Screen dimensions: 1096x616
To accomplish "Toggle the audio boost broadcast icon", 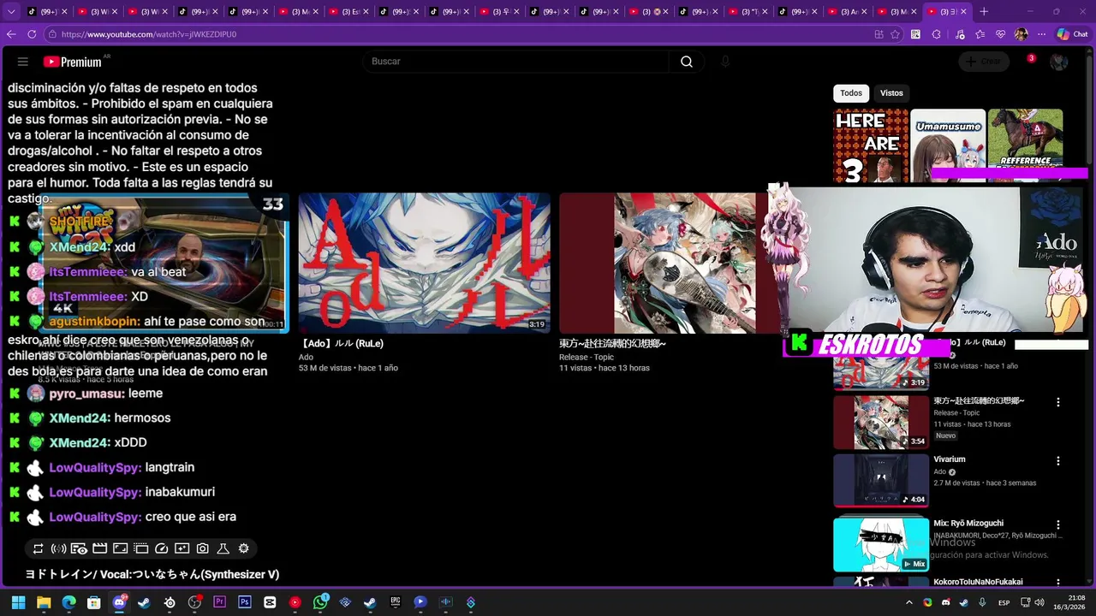I will coord(58,548).
